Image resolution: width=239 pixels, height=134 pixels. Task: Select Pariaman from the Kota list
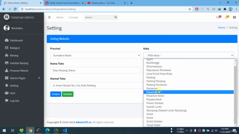(x=189, y=88)
